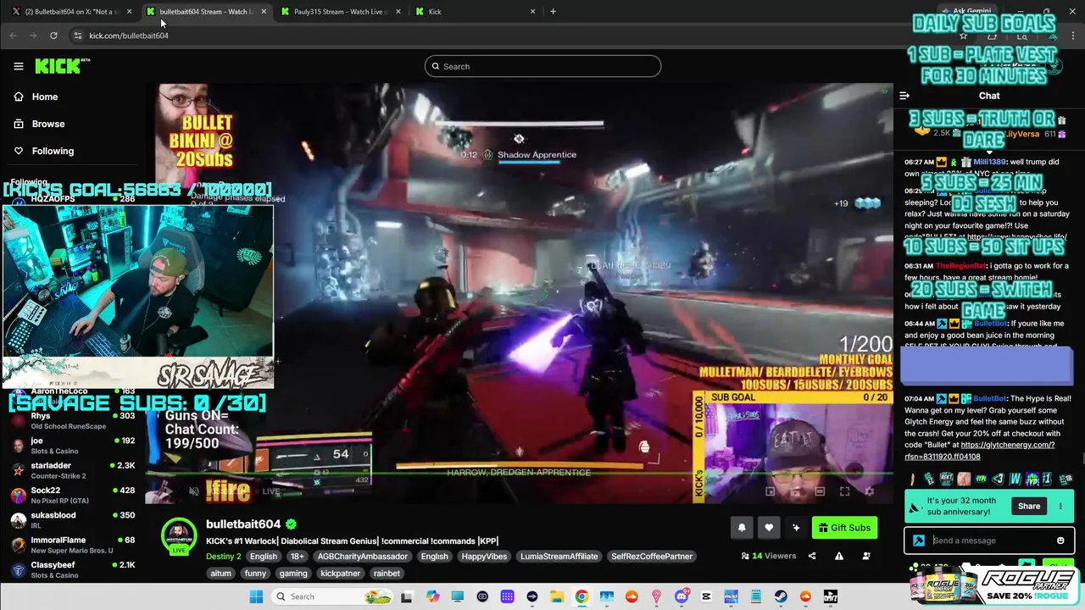The image size is (1085, 610).
Task: Click the LumiaStreamAffiliate tag
Action: 559,557
